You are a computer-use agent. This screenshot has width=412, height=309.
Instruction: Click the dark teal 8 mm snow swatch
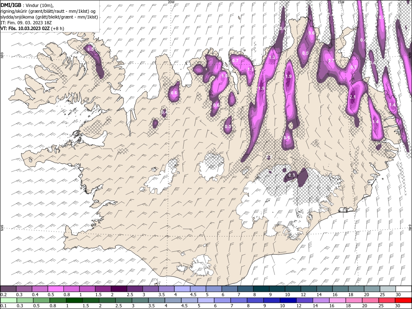[261, 289]
